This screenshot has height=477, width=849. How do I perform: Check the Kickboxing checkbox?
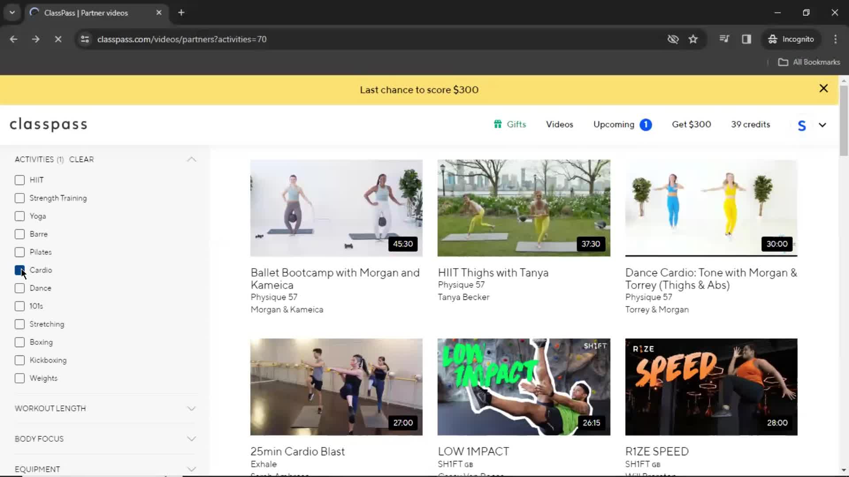pyautogui.click(x=19, y=360)
